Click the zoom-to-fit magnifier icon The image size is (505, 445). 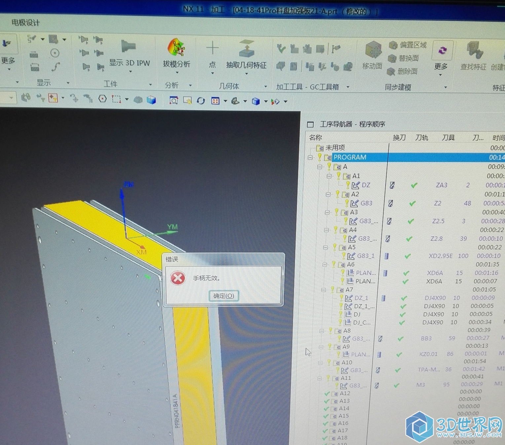tap(174, 100)
